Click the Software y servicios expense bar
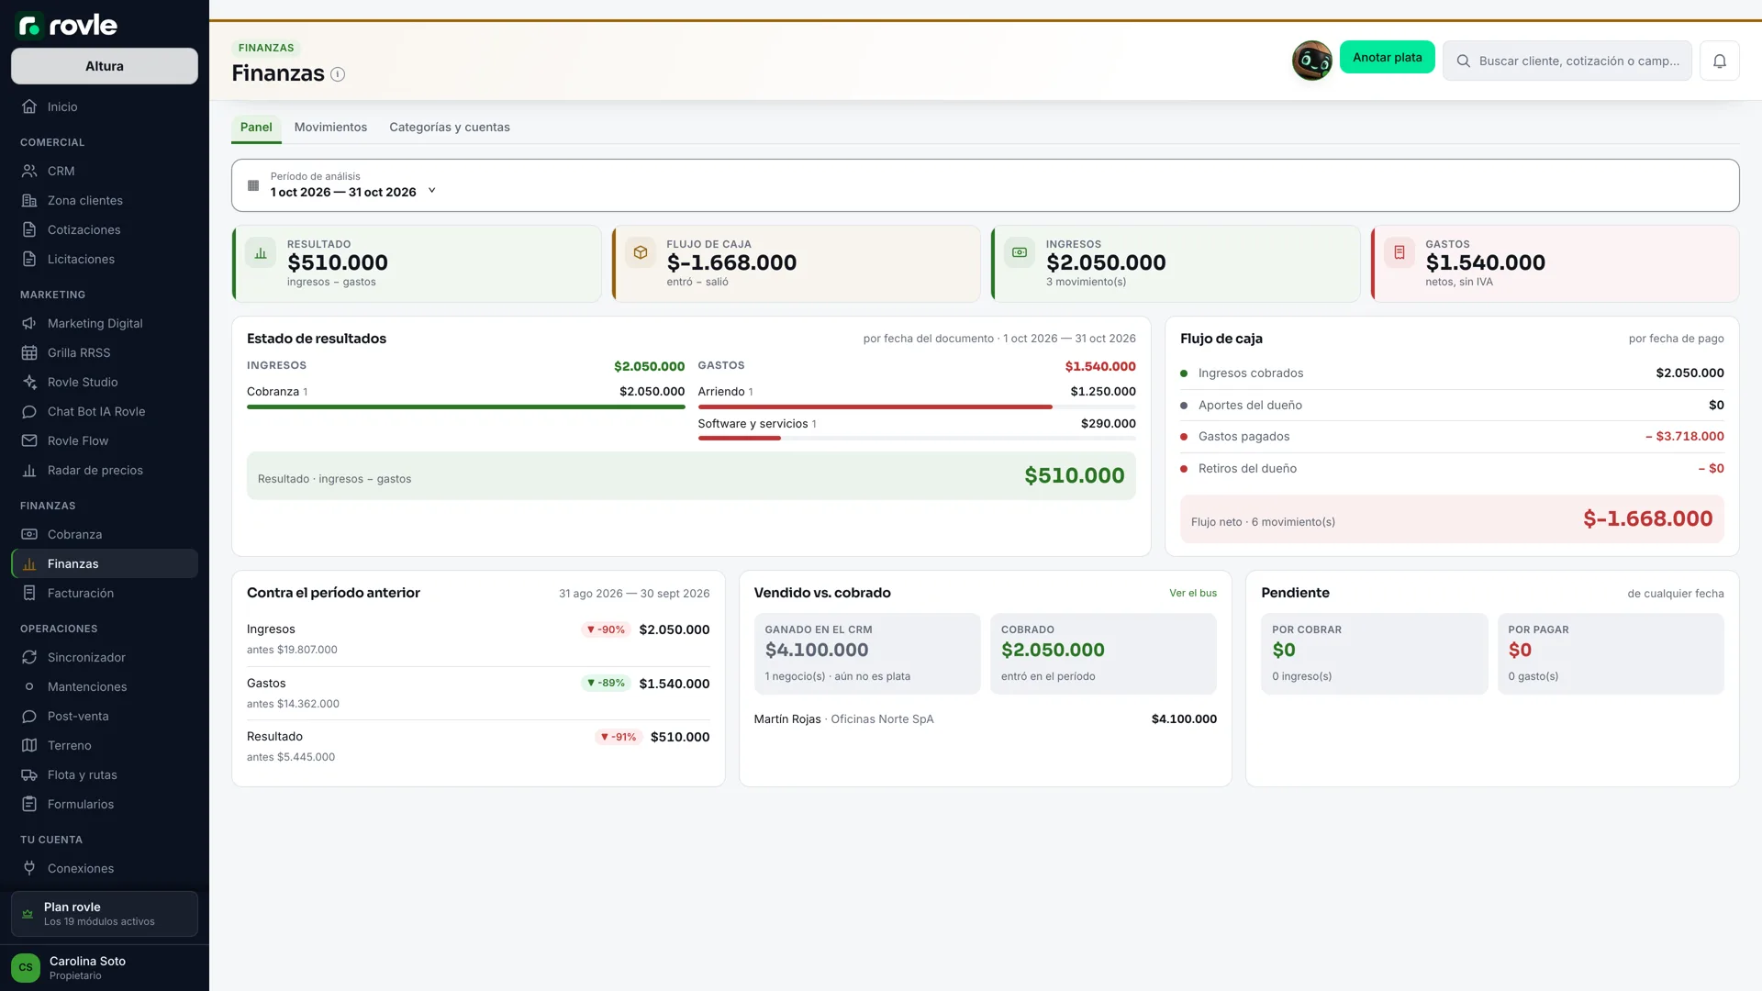Image resolution: width=1762 pixels, height=991 pixels. tap(740, 439)
